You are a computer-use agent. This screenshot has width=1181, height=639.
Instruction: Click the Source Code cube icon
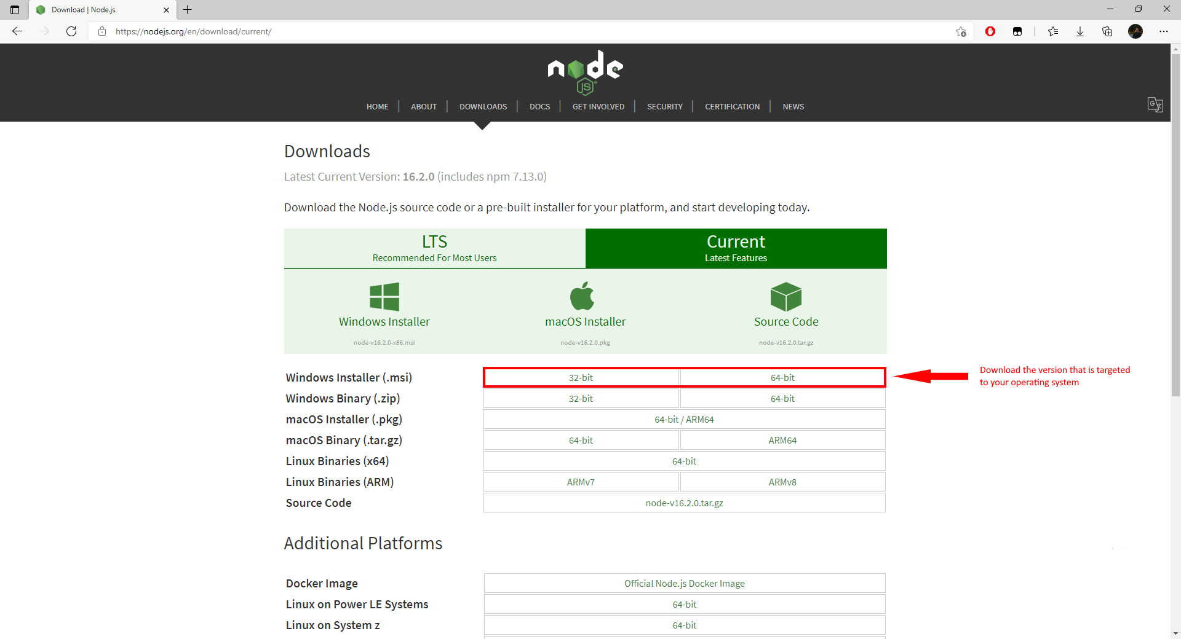(786, 297)
